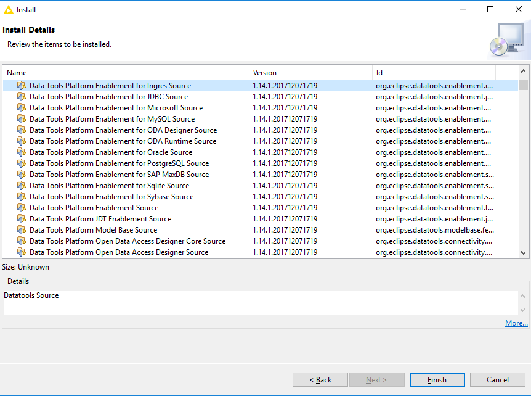Select row Enablement for ODA Designer Source

(x=261, y=130)
